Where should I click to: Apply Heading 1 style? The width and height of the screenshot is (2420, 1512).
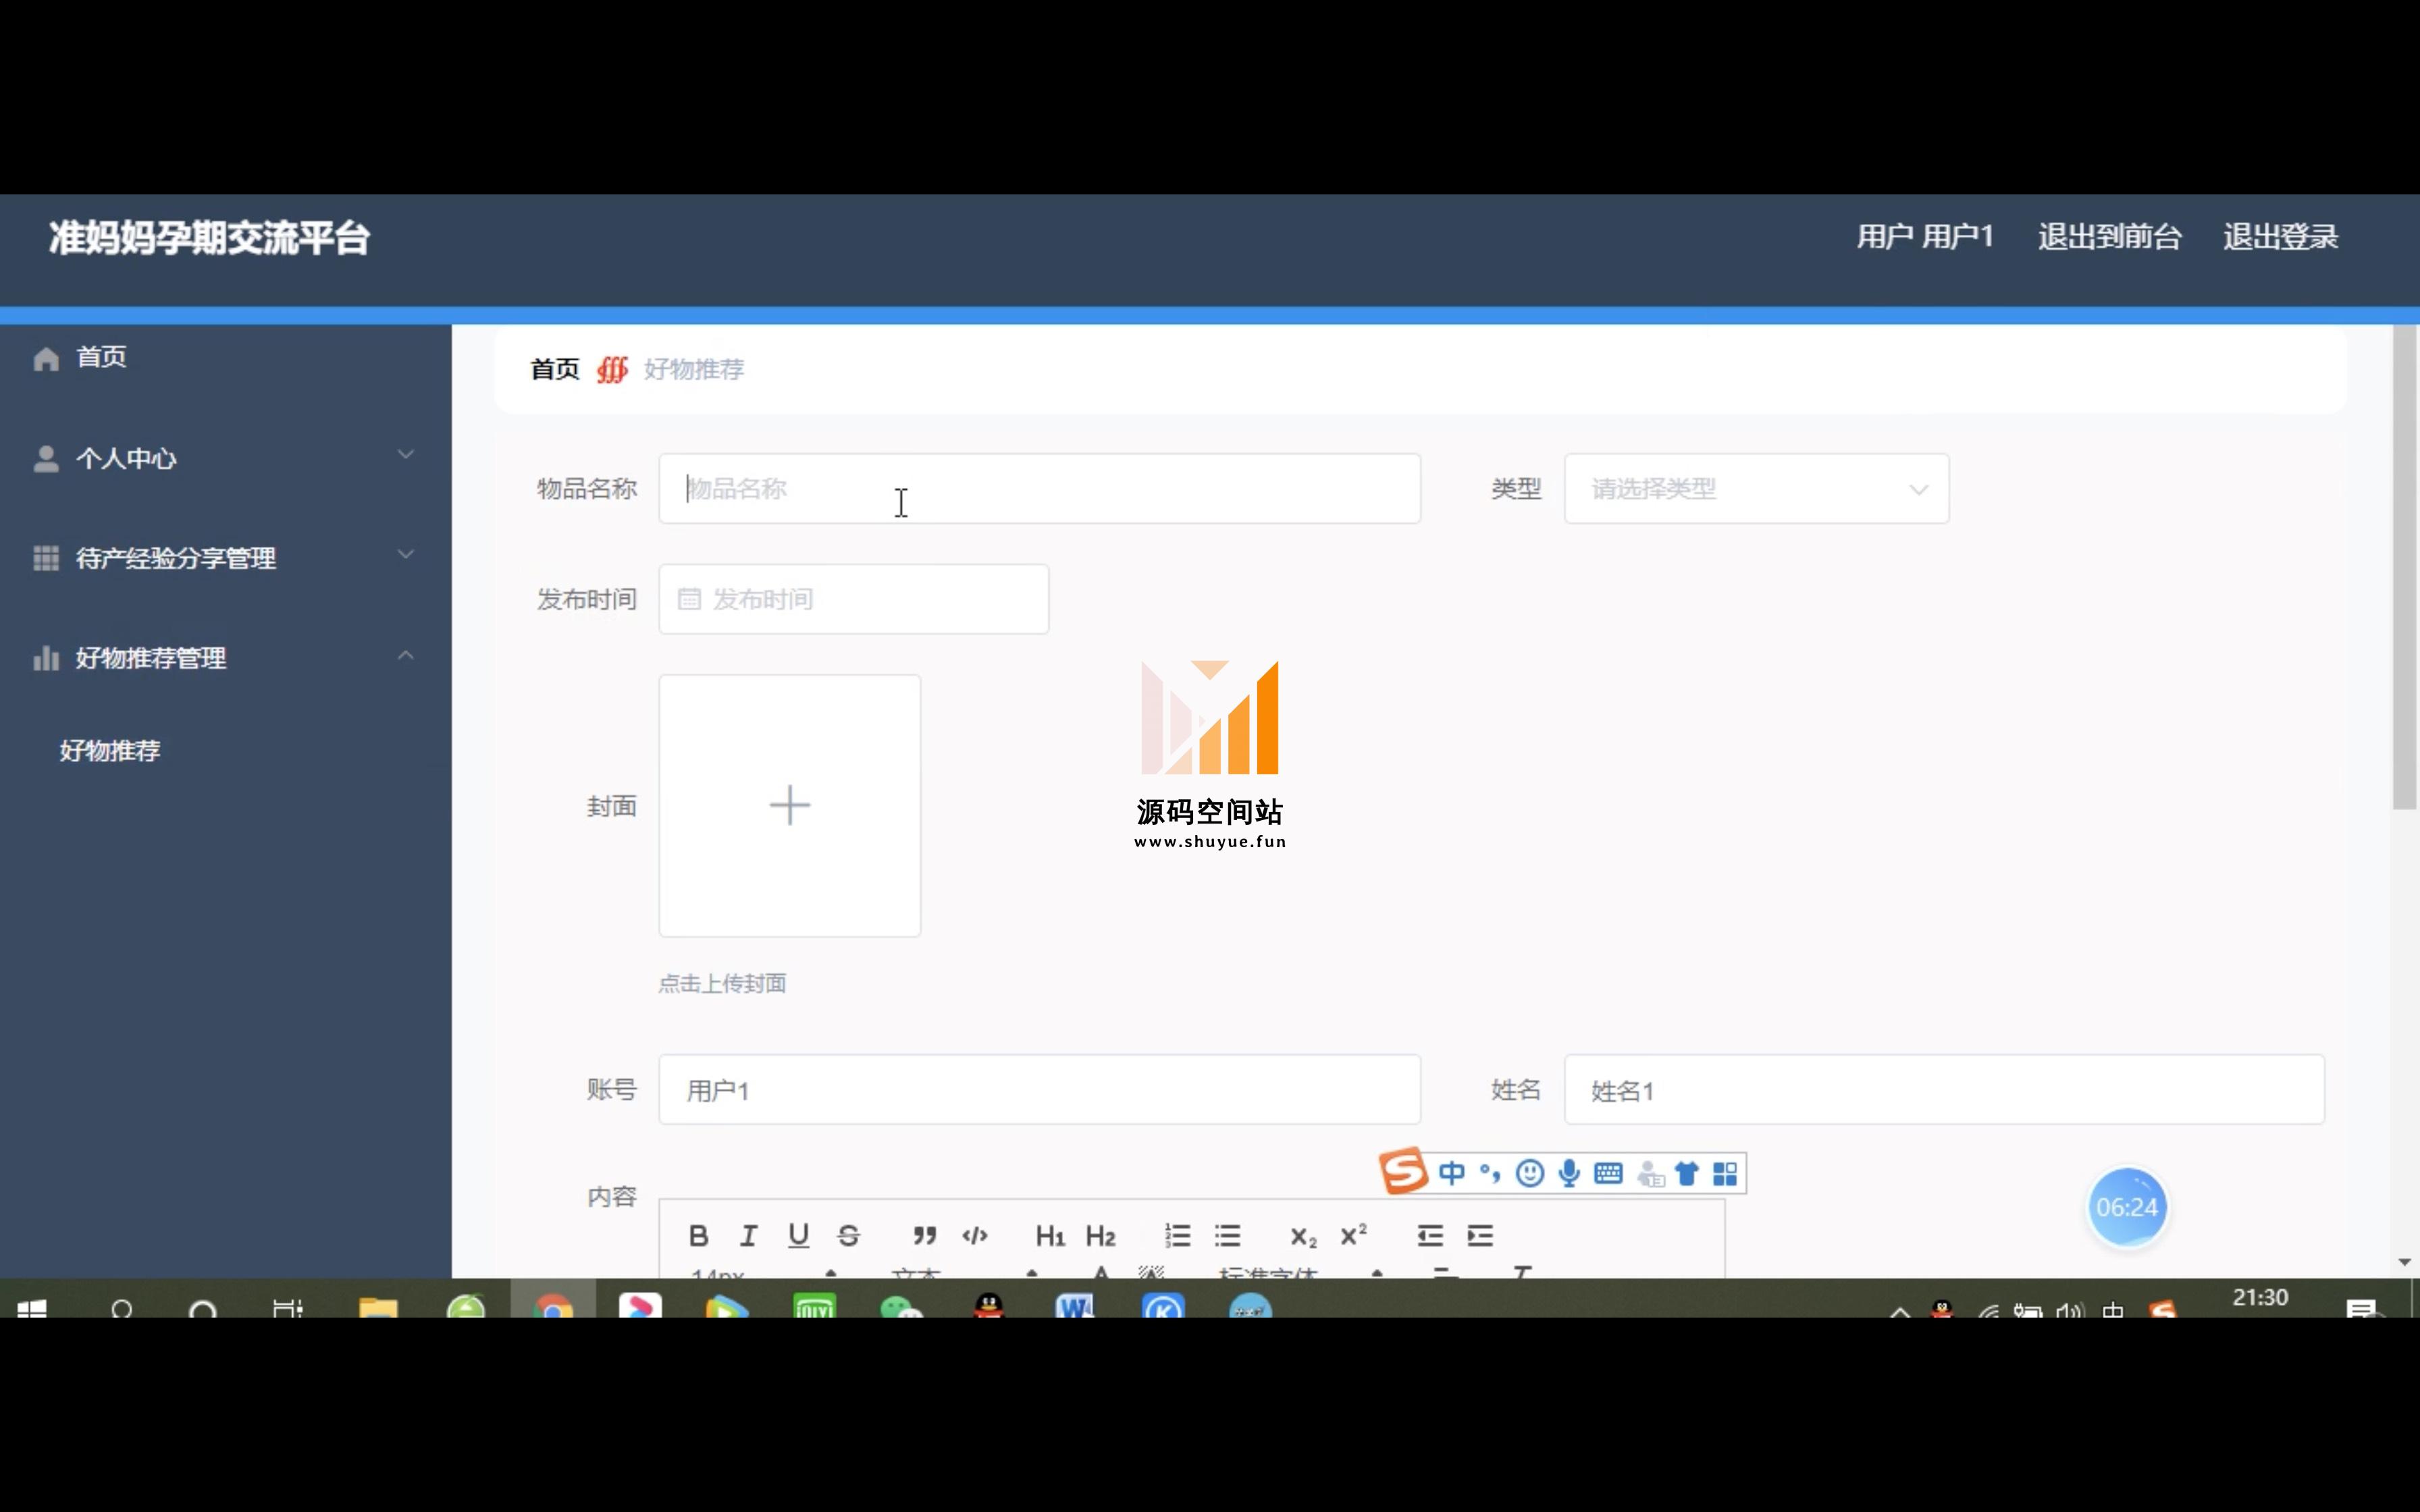point(1050,1236)
